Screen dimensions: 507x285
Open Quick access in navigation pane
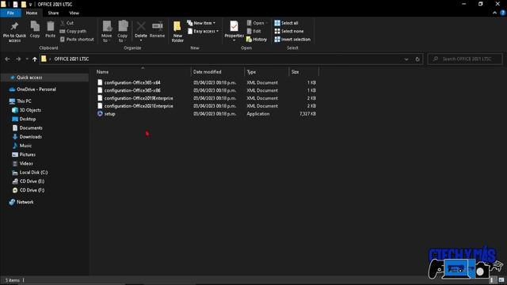click(29, 78)
